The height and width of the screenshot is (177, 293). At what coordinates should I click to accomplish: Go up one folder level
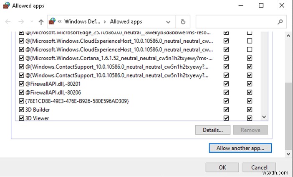[40, 22]
